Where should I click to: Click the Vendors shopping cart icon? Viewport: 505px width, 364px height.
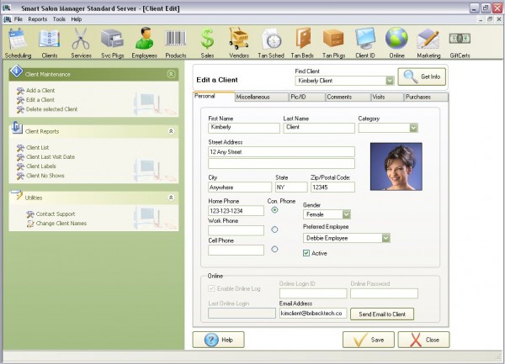point(239,39)
